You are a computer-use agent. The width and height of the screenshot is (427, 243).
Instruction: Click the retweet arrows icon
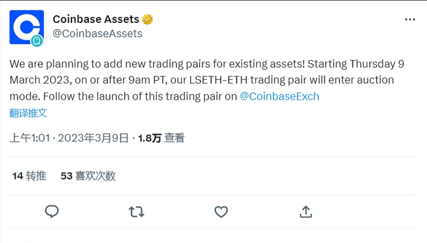(136, 212)
